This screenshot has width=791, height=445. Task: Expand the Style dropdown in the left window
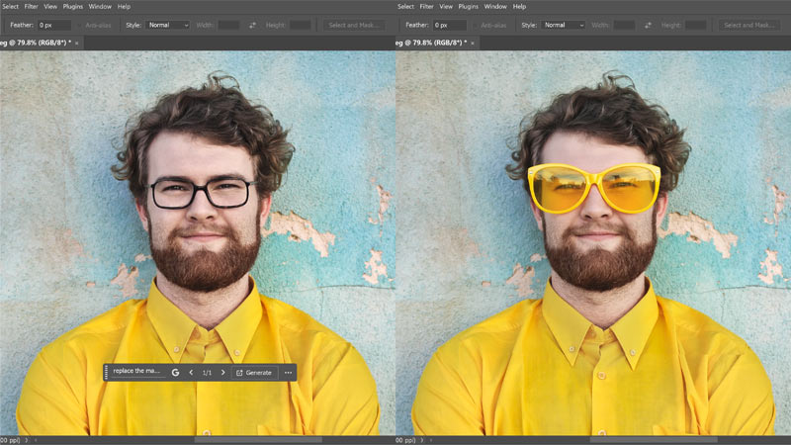[x=167, y=25]
